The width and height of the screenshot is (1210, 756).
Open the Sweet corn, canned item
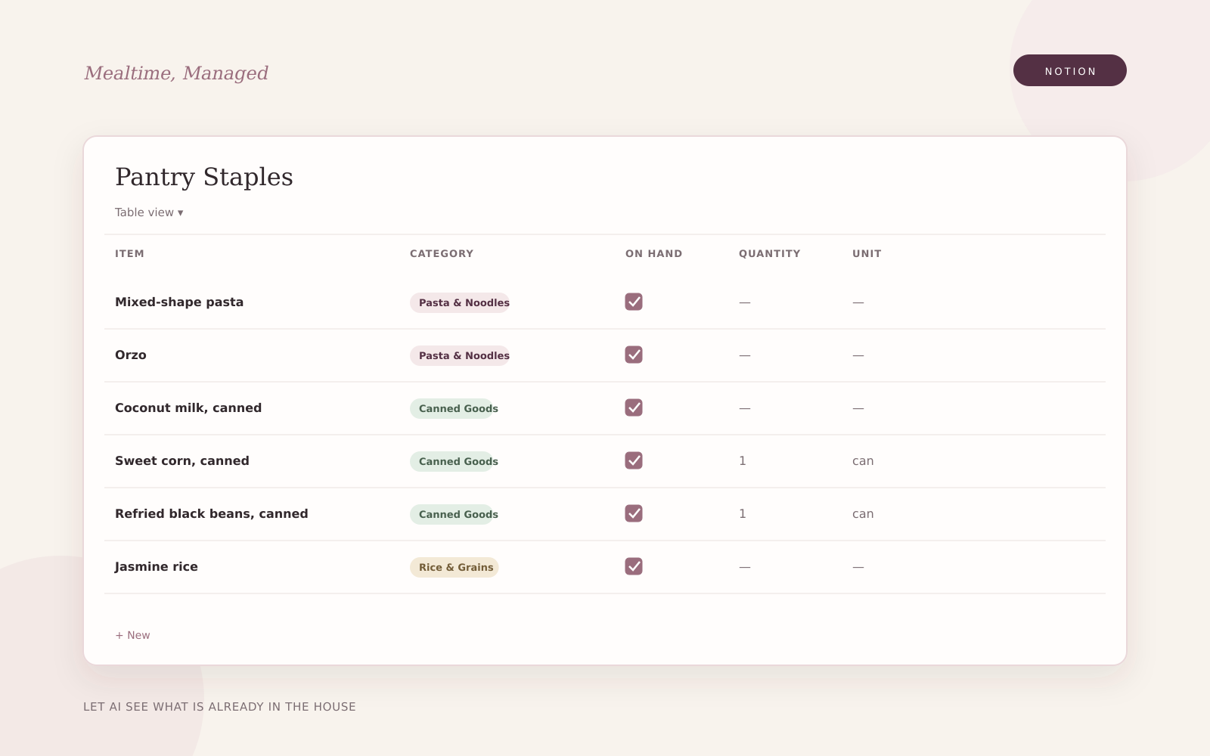click(x=182, y=460)
